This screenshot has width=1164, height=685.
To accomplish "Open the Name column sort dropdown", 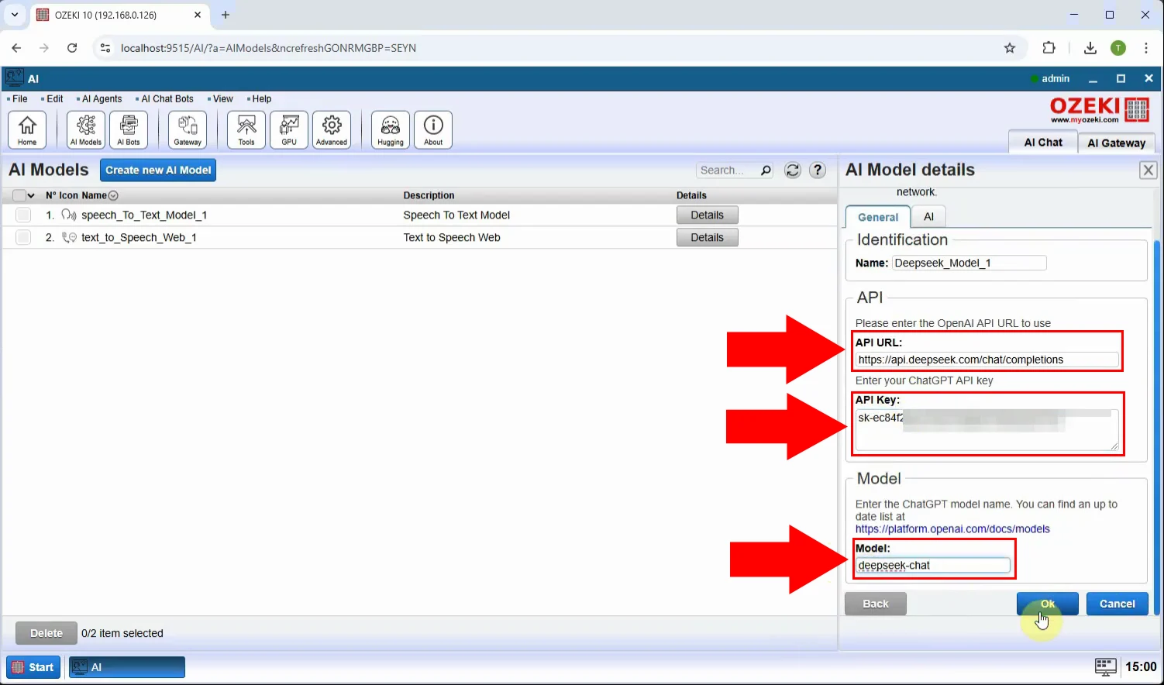I will tap(113, 195).
